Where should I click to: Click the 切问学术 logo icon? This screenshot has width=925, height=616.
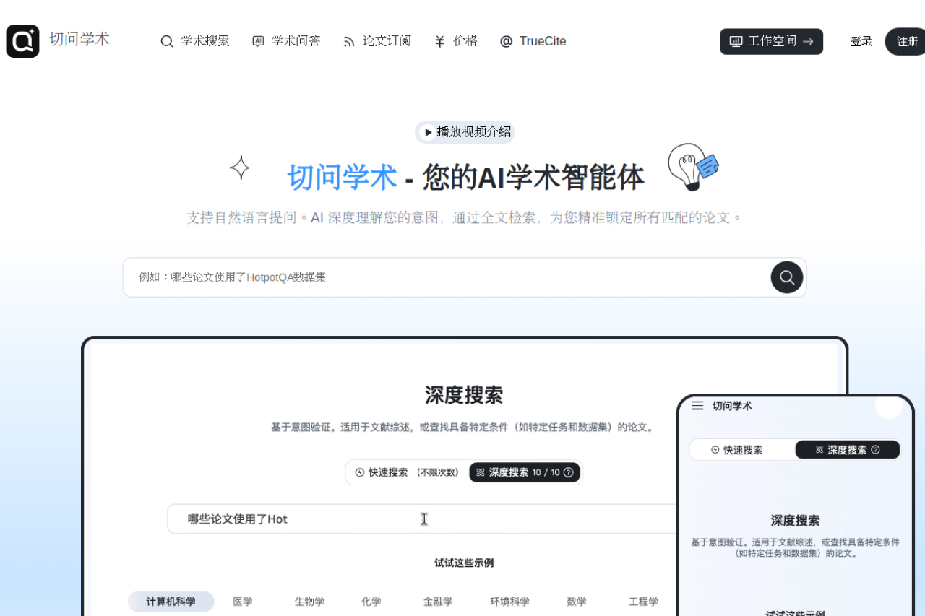tap(22, 40)
